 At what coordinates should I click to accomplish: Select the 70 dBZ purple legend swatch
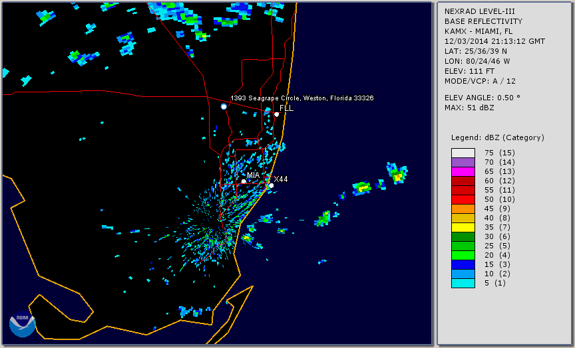[463, 162]
